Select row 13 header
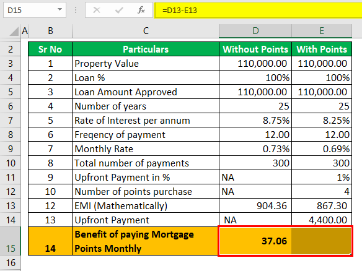362x271 pixels. 11,206
